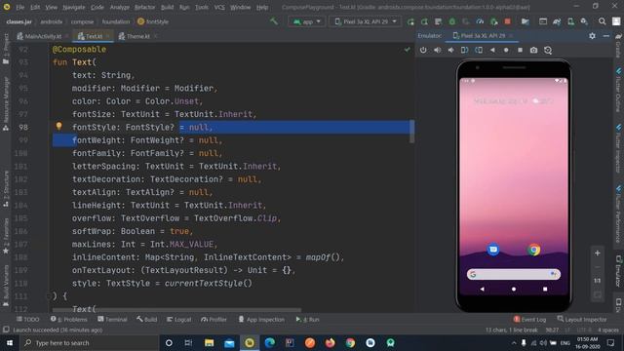Click the emulator Take Screenshot camera icon
Screen dimensions: 624x351
point(533,50)
